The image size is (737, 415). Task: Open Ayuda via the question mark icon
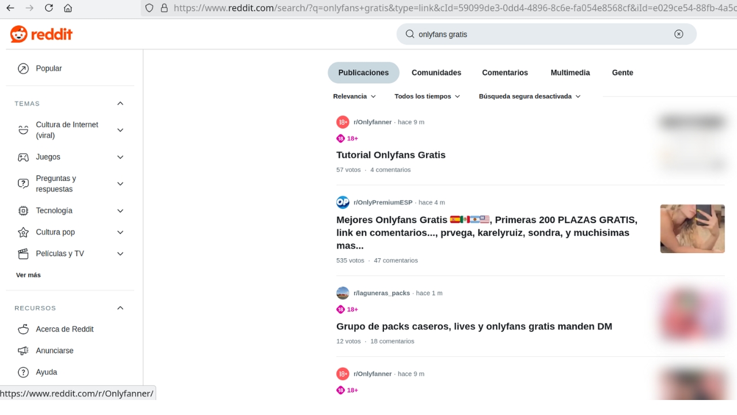pyautogui.click(x=23, y=372)
